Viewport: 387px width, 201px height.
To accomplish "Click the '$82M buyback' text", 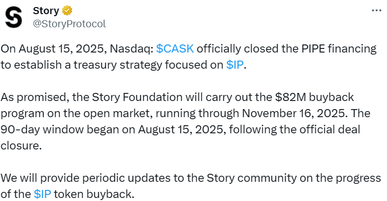I will [315, 97].
